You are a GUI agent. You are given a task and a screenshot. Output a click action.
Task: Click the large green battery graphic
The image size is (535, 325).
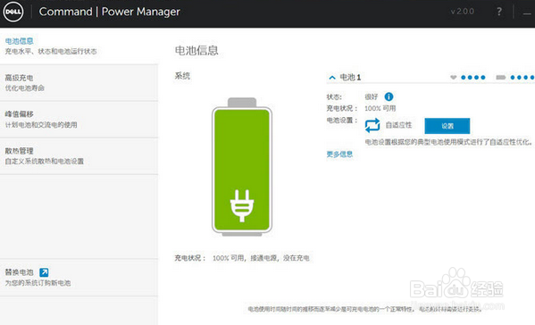pos(242,167)
